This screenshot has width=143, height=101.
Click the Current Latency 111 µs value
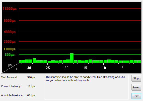[x=31, y=86]
